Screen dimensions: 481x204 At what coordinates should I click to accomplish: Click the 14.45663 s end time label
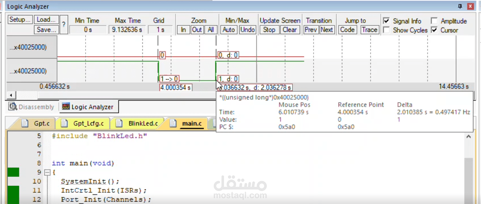(x=454, y=87)
